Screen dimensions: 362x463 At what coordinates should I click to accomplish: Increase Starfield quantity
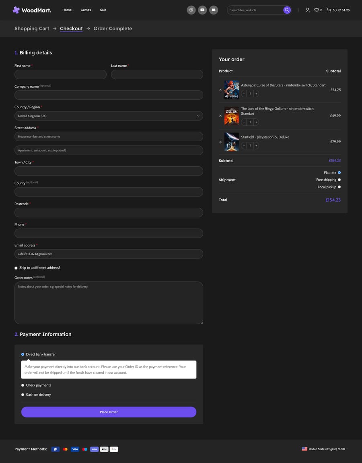(x=256, y=146)
